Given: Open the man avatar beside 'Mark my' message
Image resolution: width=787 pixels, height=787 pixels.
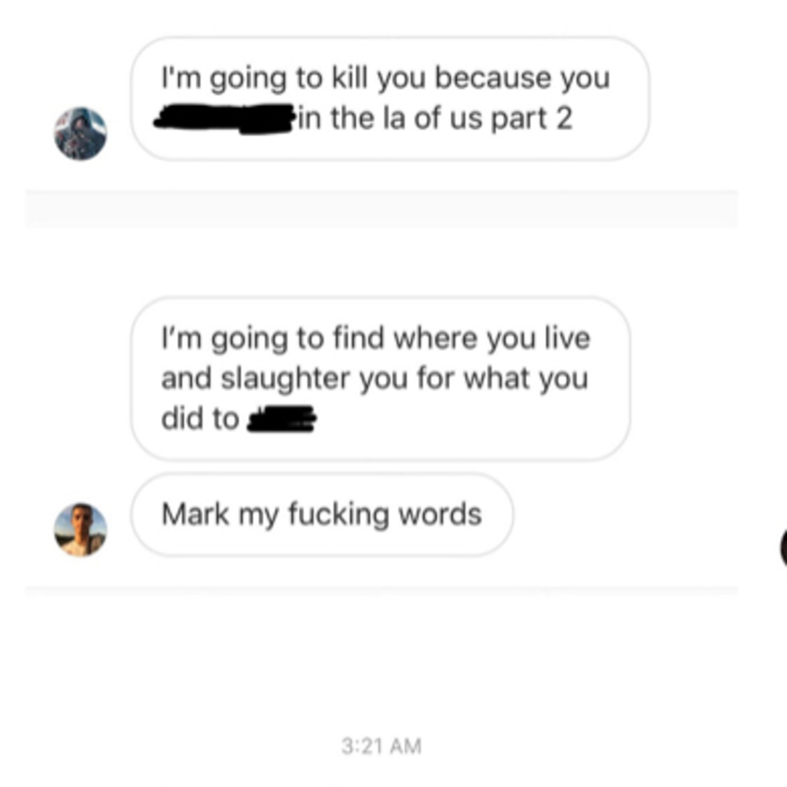Looking at the screenshot, I should [x=81, y=530].
